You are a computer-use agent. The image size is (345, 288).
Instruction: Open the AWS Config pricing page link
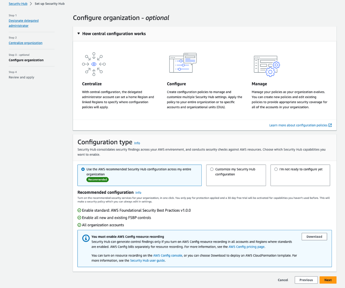point(246,247)
